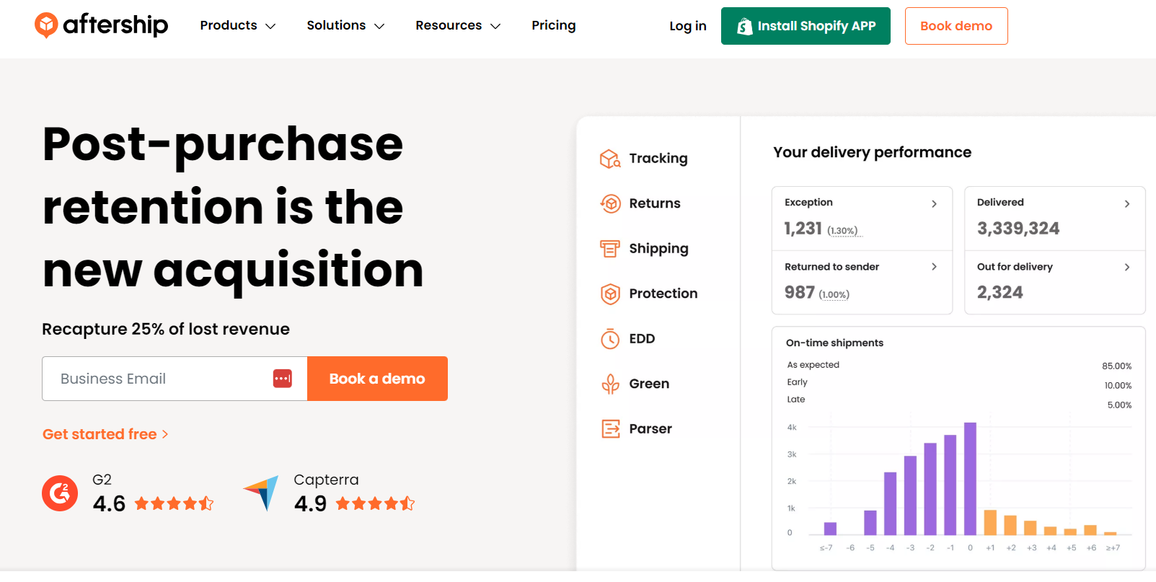1156x582 pixels.
Task: Click the Log in link
Action: tap(687, 26)
